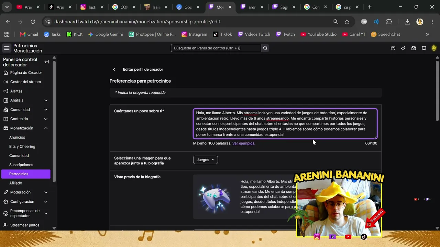Go back using arrow beside Editar perfil de creador
This screenshot has height=247, width=440.
[114, 70]
